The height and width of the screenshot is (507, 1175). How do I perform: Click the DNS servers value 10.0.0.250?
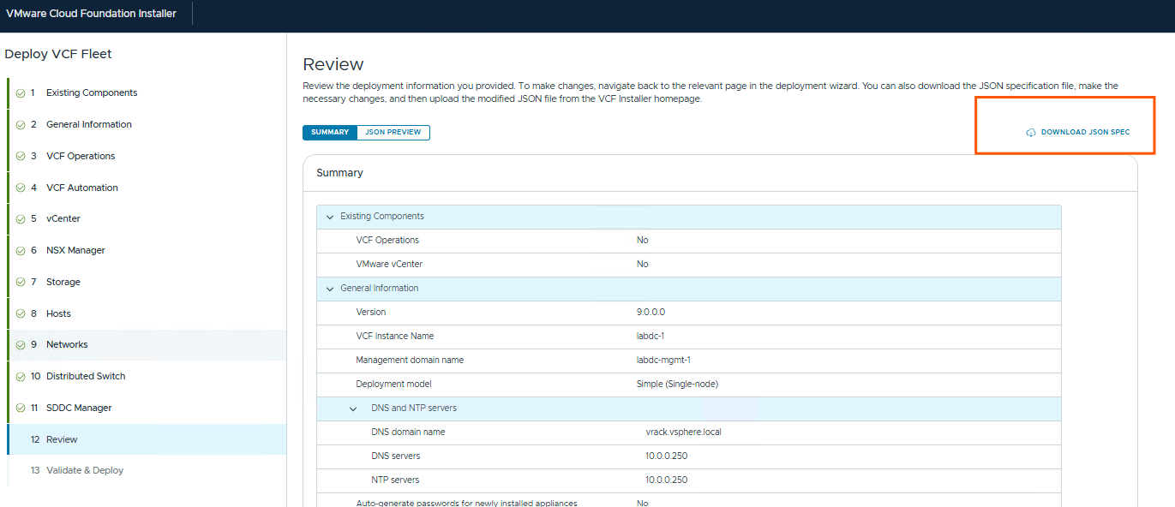click(x=667, y=456)
